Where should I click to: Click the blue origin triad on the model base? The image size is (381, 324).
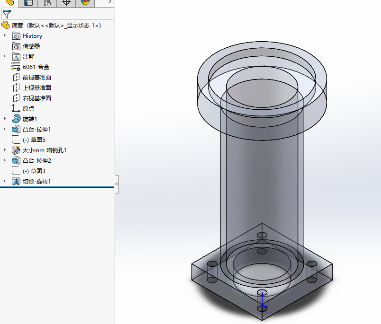click(x=263, y=301)
